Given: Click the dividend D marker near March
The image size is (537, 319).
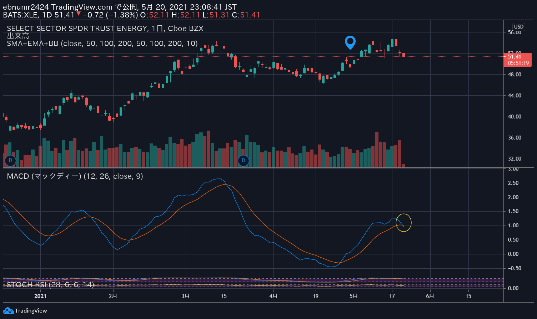Looking at the screenshot, I should point(244,161).
